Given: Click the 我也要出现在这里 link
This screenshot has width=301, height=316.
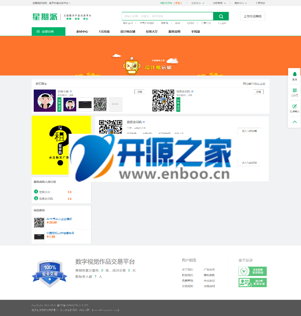Looking at the screenshot, I should [x=254, y=84].
